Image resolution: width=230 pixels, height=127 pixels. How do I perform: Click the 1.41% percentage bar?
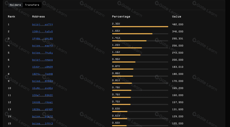click(140, 41)
